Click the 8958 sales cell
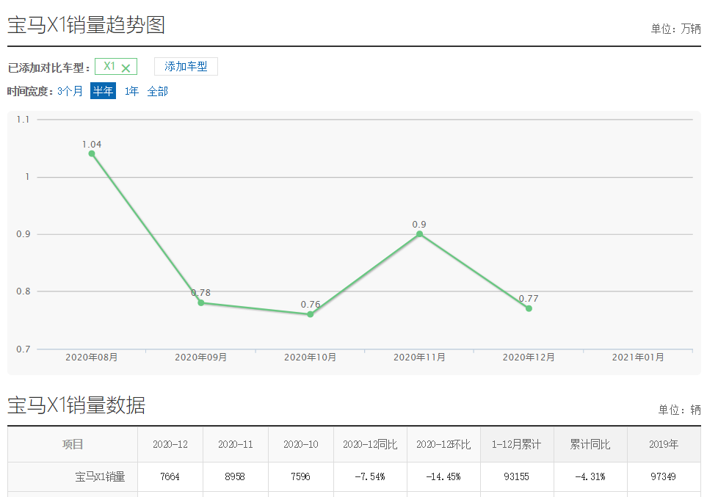The width and height of the screenshot is (707, 497). click(236, 476)
